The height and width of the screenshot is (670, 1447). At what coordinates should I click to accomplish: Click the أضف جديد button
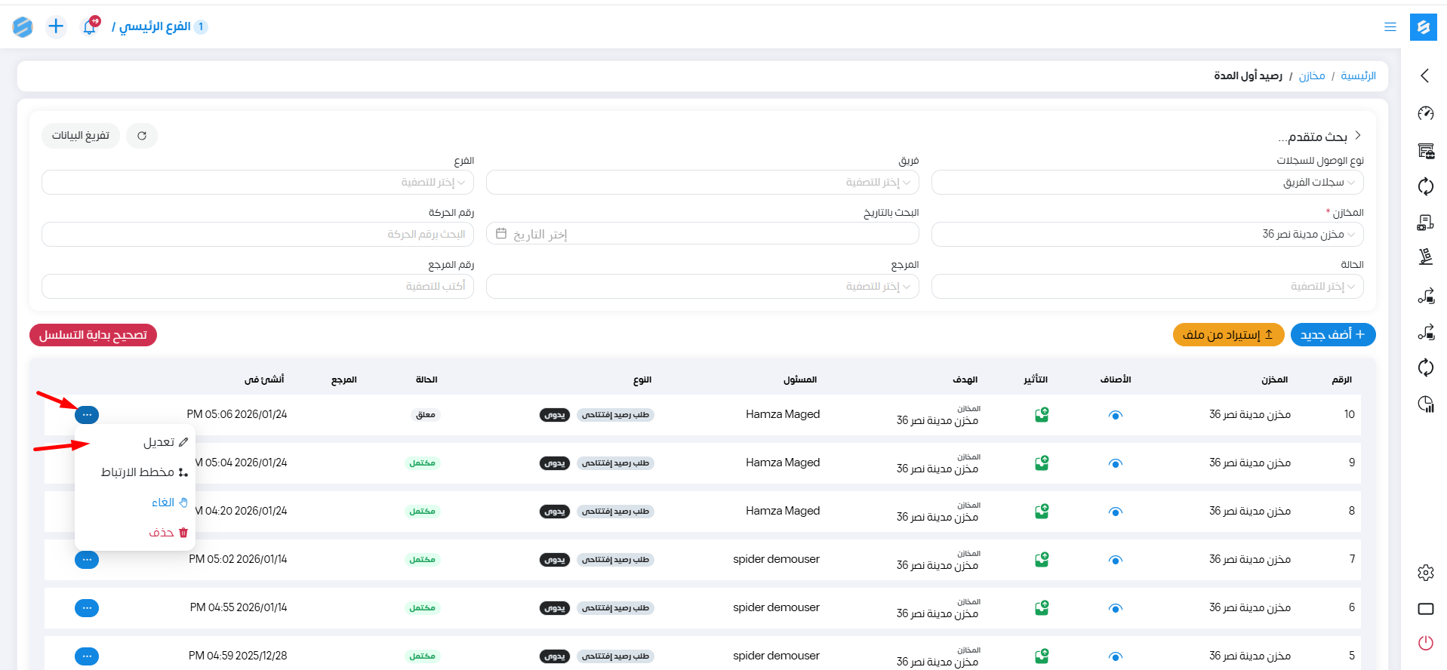tap(1332, 335)
